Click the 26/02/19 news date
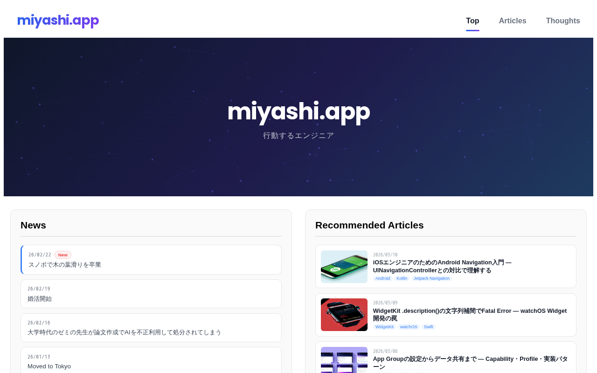This screenshot has height=373, width=597. [39, 289]
